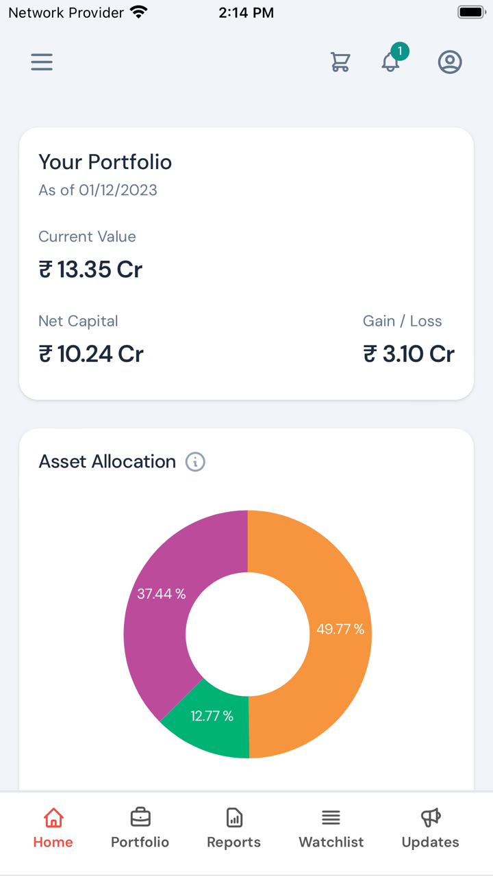
Task: Tap the Portfolio briefcase icon
Action: coord(140,817)
